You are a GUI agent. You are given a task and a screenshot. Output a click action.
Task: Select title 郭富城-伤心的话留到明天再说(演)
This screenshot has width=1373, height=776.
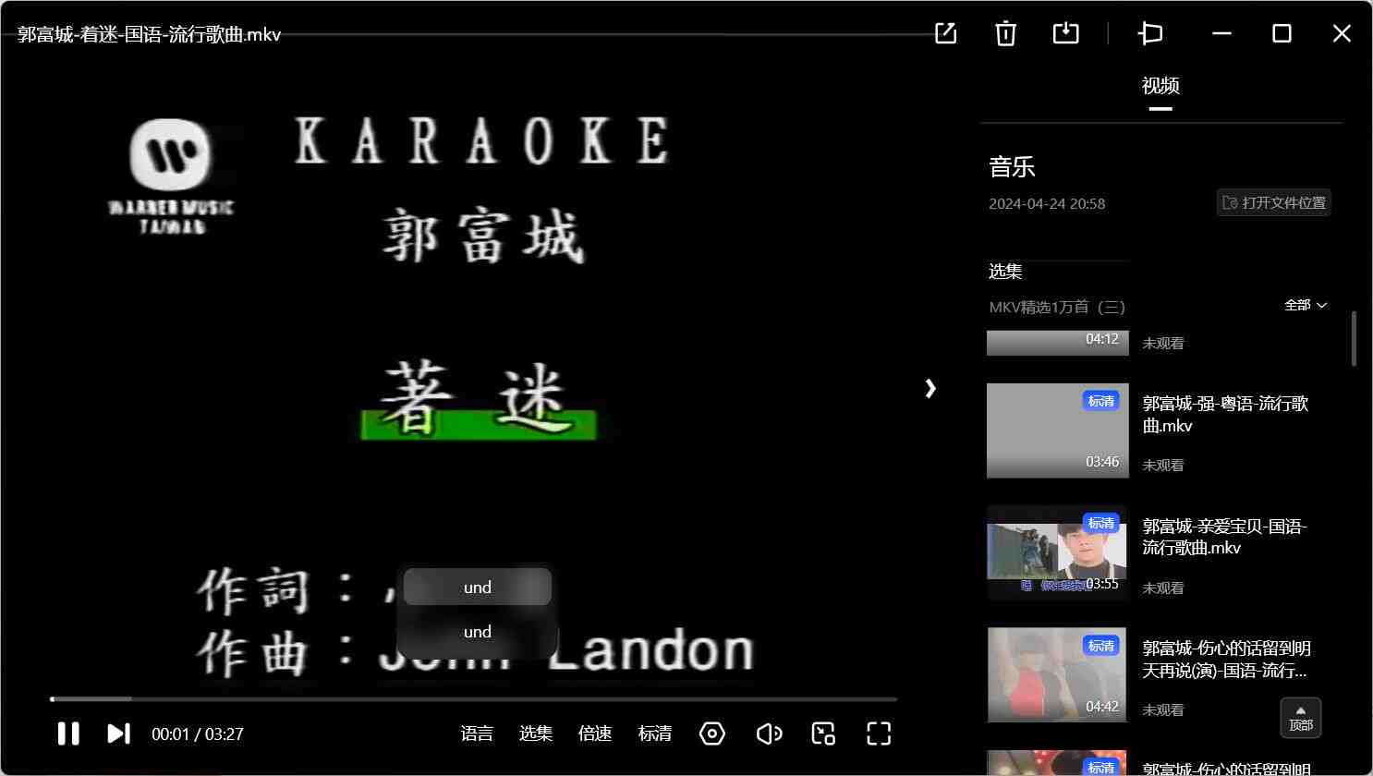[x=1226, y=660]
